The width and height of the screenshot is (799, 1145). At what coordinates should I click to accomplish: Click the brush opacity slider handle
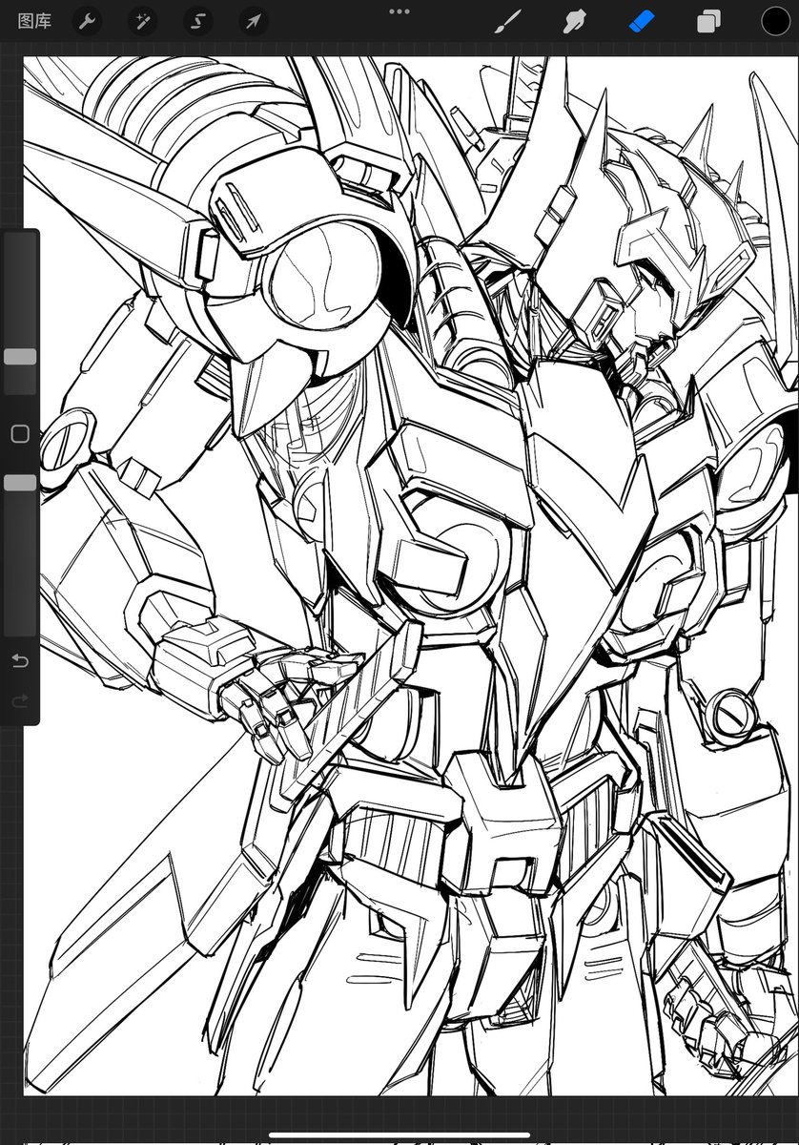tap(20, 483)
